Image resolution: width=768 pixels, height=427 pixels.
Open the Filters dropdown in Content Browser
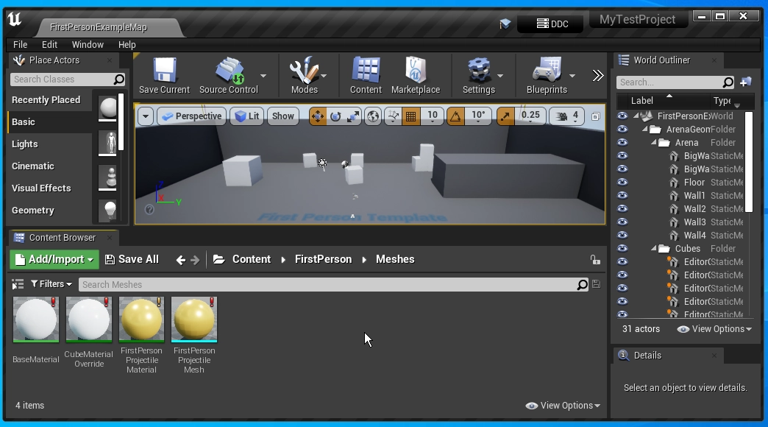tap(51, 284)
